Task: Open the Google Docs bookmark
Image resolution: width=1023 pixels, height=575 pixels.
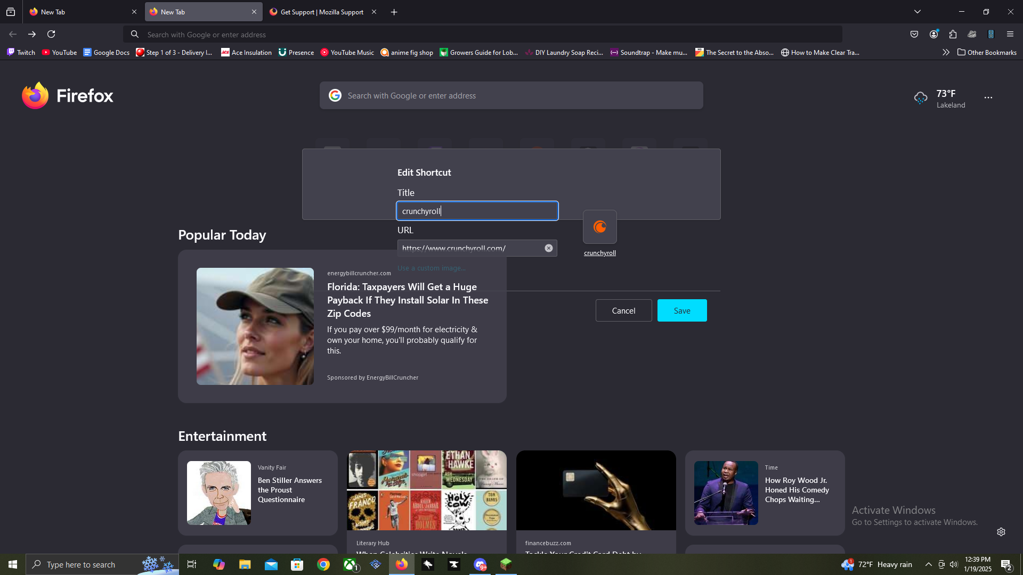Action: coord(106,52)
